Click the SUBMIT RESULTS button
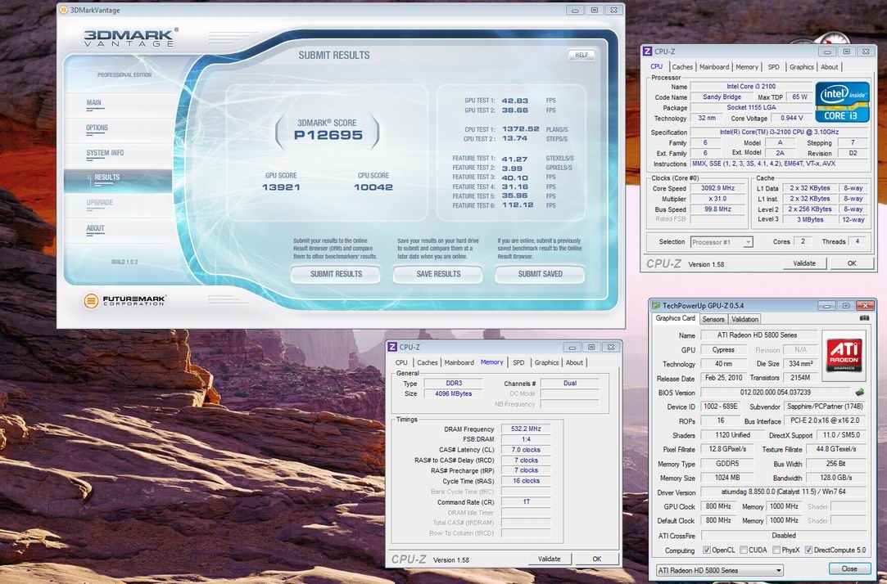 336,274
